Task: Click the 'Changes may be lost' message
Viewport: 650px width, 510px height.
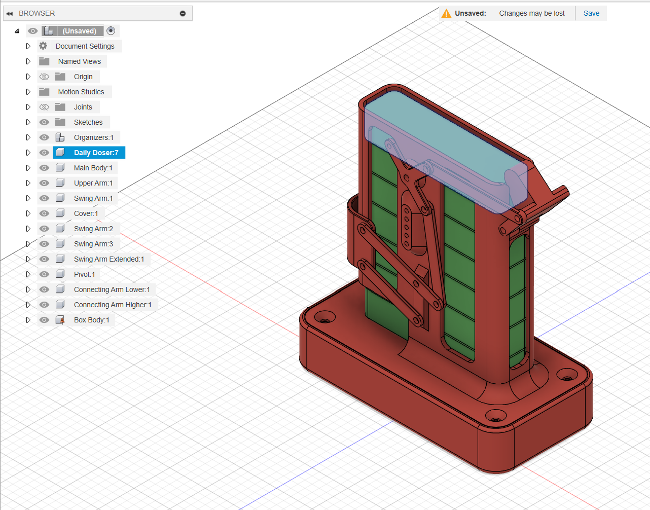Action: (532, 13)
